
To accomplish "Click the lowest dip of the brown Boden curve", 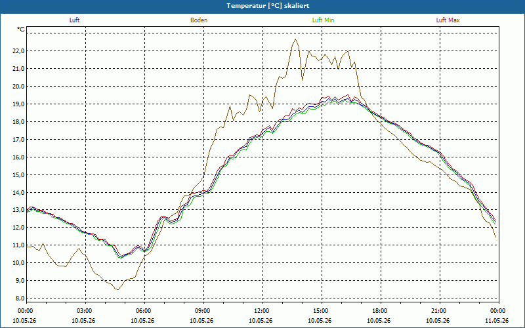I will click(x=117, y=289).
